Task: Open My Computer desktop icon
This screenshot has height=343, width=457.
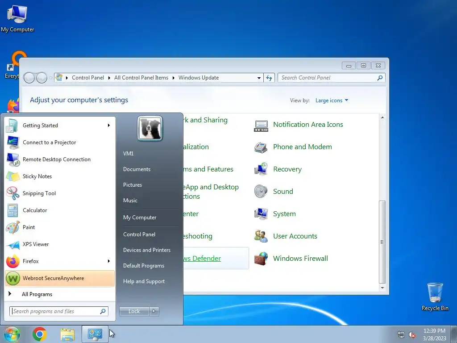Action: [x=17, y=19]
